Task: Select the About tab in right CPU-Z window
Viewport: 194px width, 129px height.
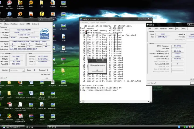Action: pos(184,29)
